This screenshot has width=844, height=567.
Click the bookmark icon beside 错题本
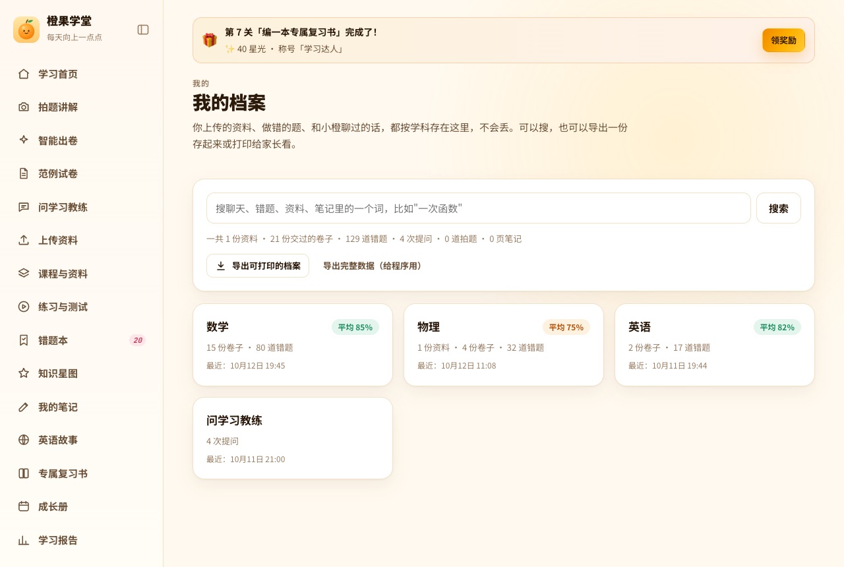(24, 340)
